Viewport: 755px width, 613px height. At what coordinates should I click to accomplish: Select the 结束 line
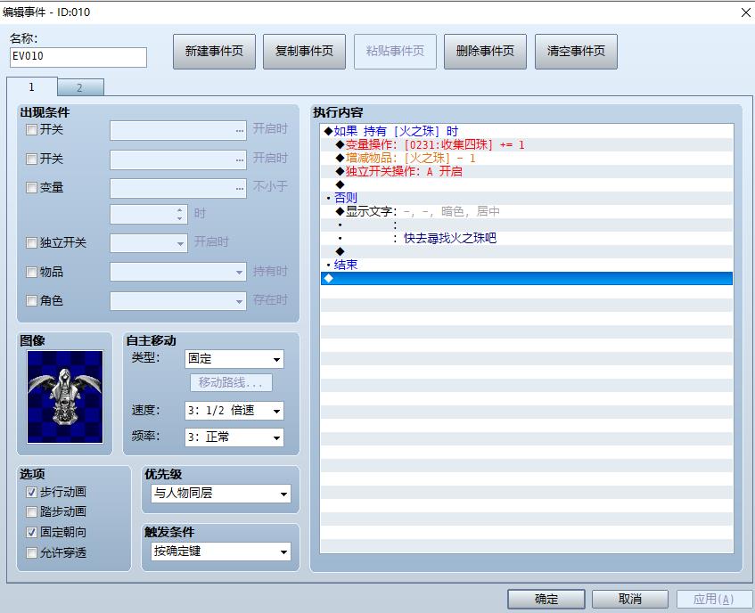pyautogui.click(x=527, y=265)
